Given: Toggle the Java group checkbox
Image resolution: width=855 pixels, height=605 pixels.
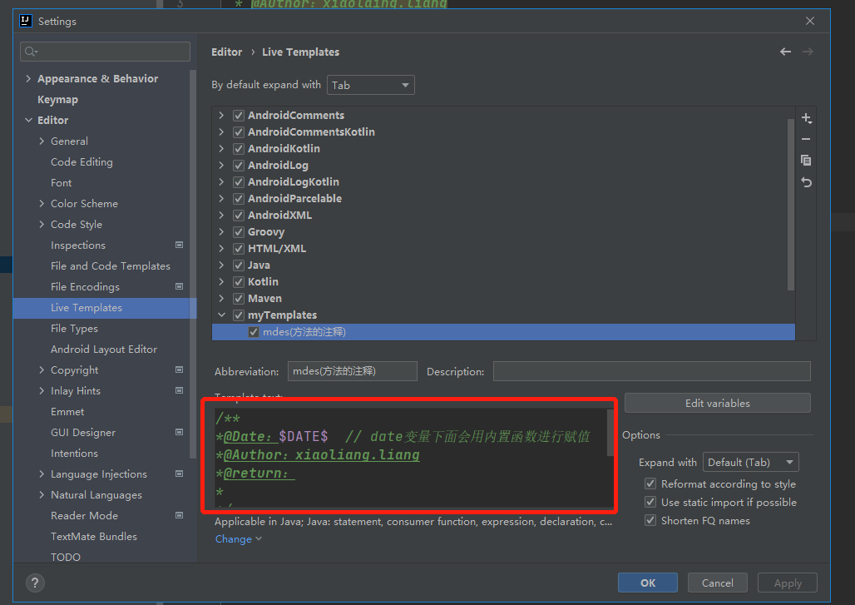Looking at the screenshot, I should tap(239, 265).
